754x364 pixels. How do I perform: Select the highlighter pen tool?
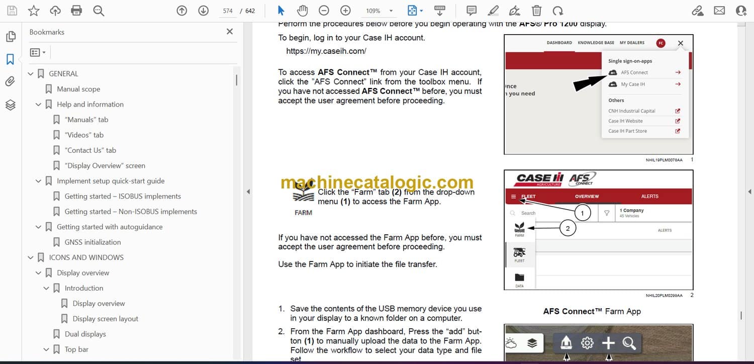pos(493,11)
